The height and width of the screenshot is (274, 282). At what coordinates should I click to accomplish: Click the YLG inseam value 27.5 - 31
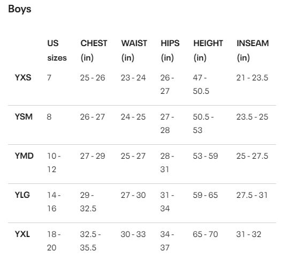click(252, 195)
